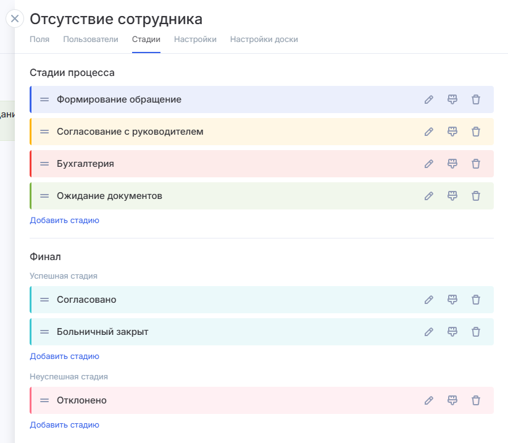Edit the Формирование обращение stage with pencil icon
This screenshot has height=443, width=508.
[429, 99]
